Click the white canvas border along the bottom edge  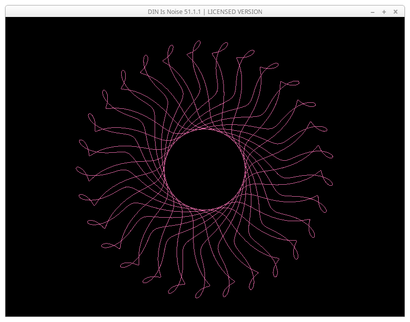tap(205, 317)
